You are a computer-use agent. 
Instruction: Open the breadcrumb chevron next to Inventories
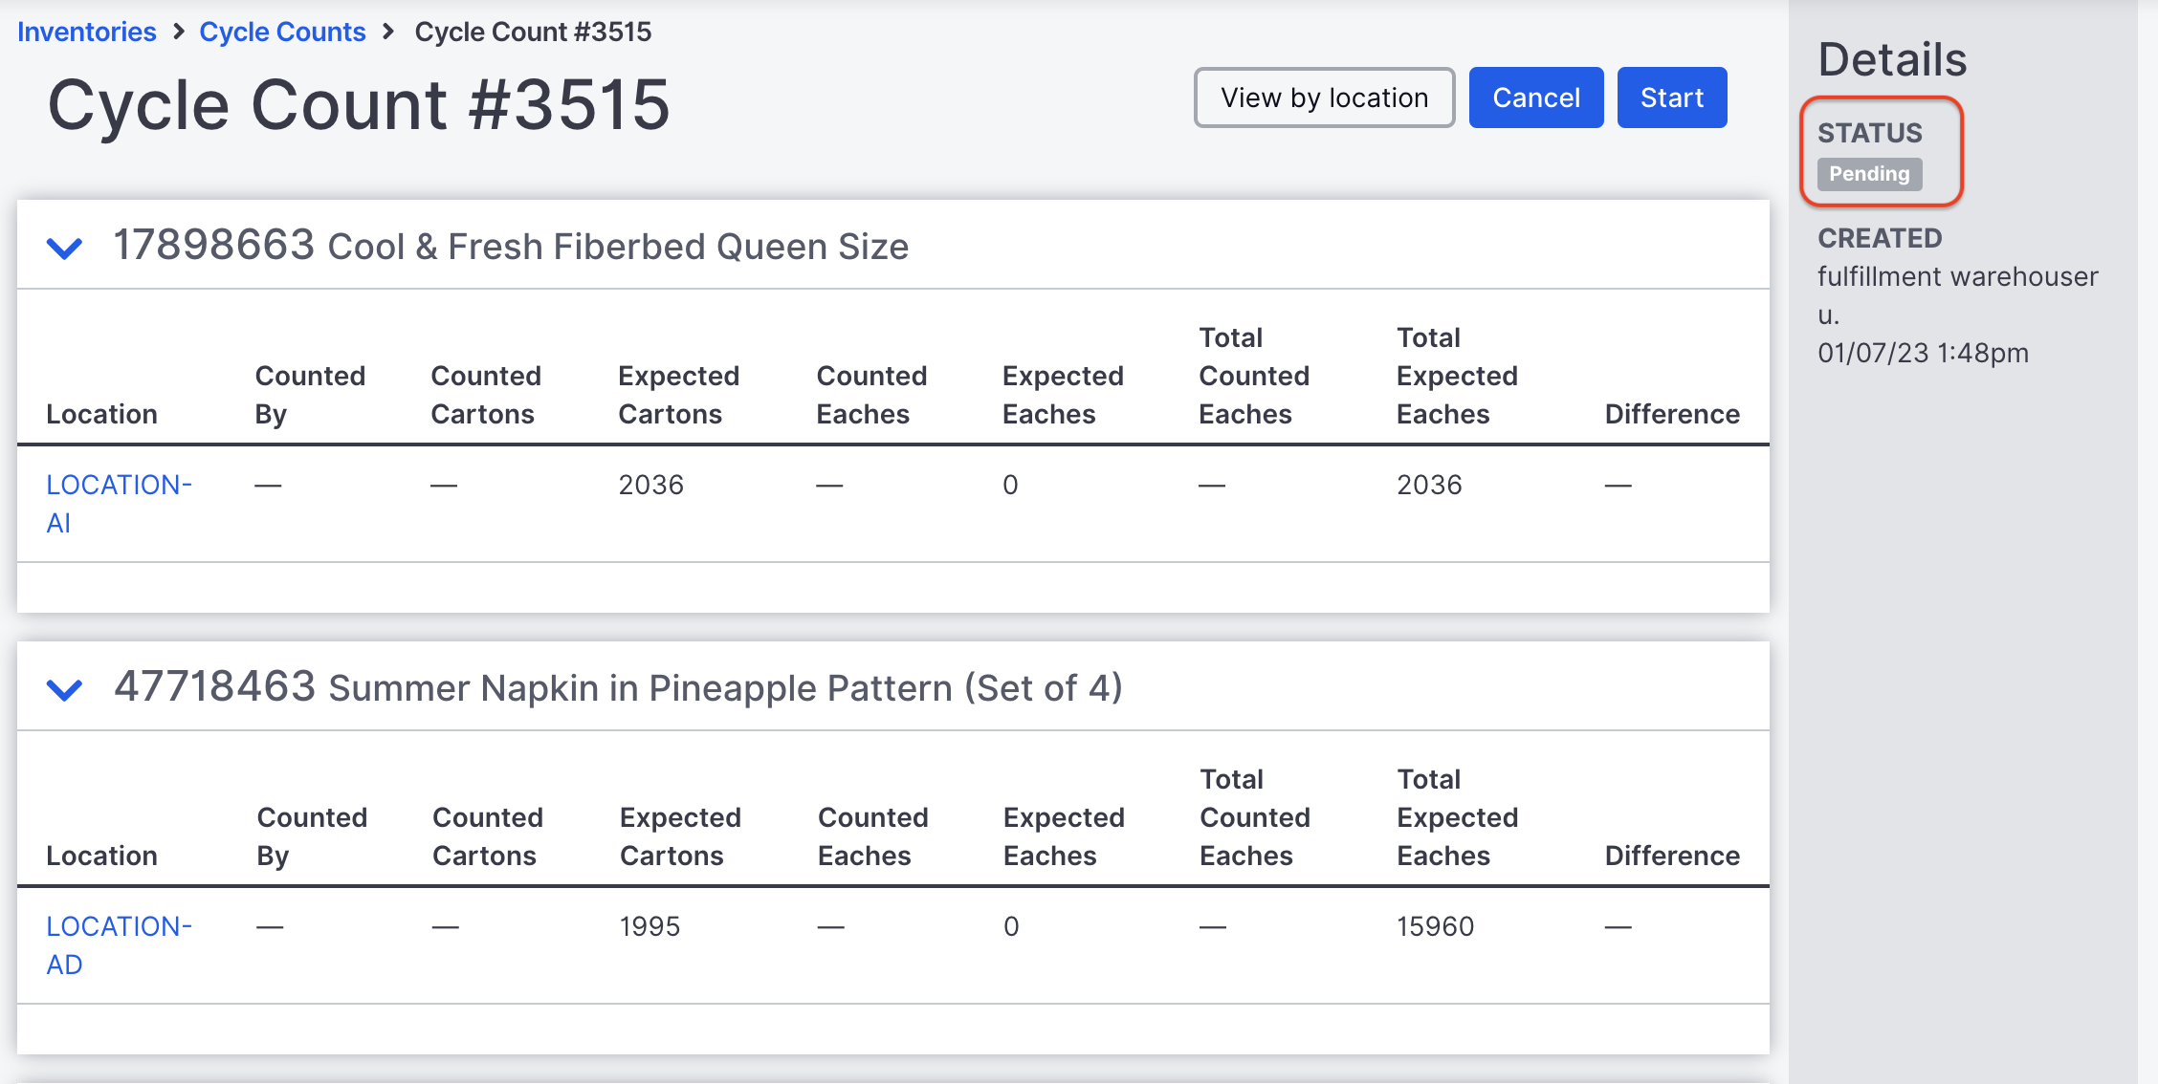coord(178,32)
